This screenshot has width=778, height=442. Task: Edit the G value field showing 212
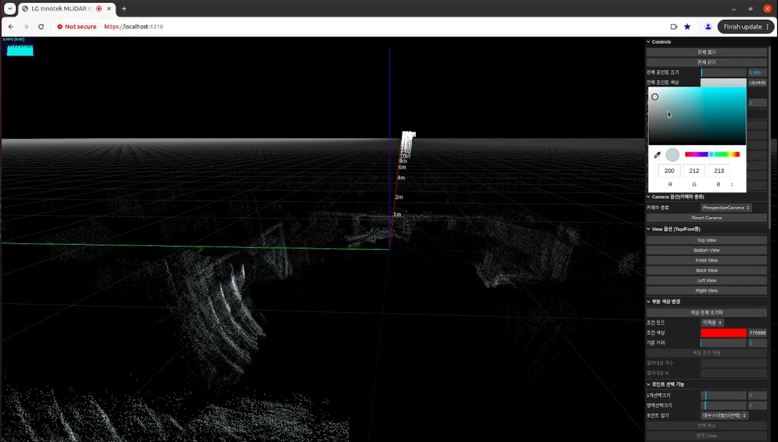pos(694,171)
